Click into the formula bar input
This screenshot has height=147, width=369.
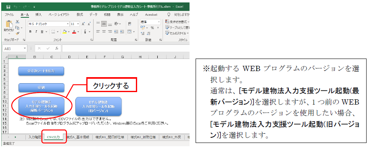[126, 48]
